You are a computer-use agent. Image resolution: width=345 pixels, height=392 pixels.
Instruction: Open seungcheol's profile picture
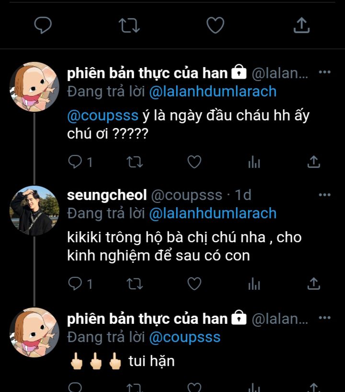[34, 211]
